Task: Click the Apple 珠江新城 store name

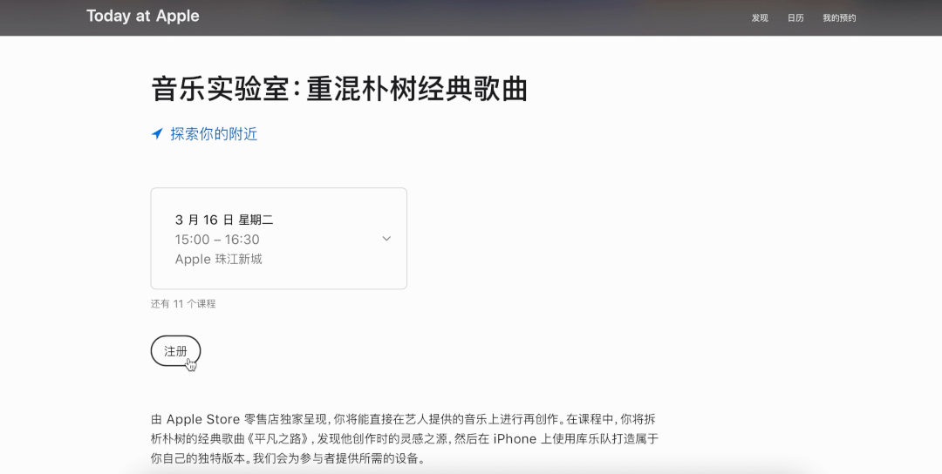Action: click(219, 259)
